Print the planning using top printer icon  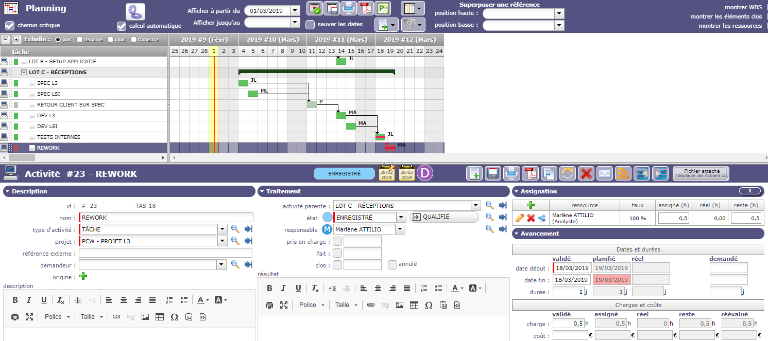click(349, 8)
